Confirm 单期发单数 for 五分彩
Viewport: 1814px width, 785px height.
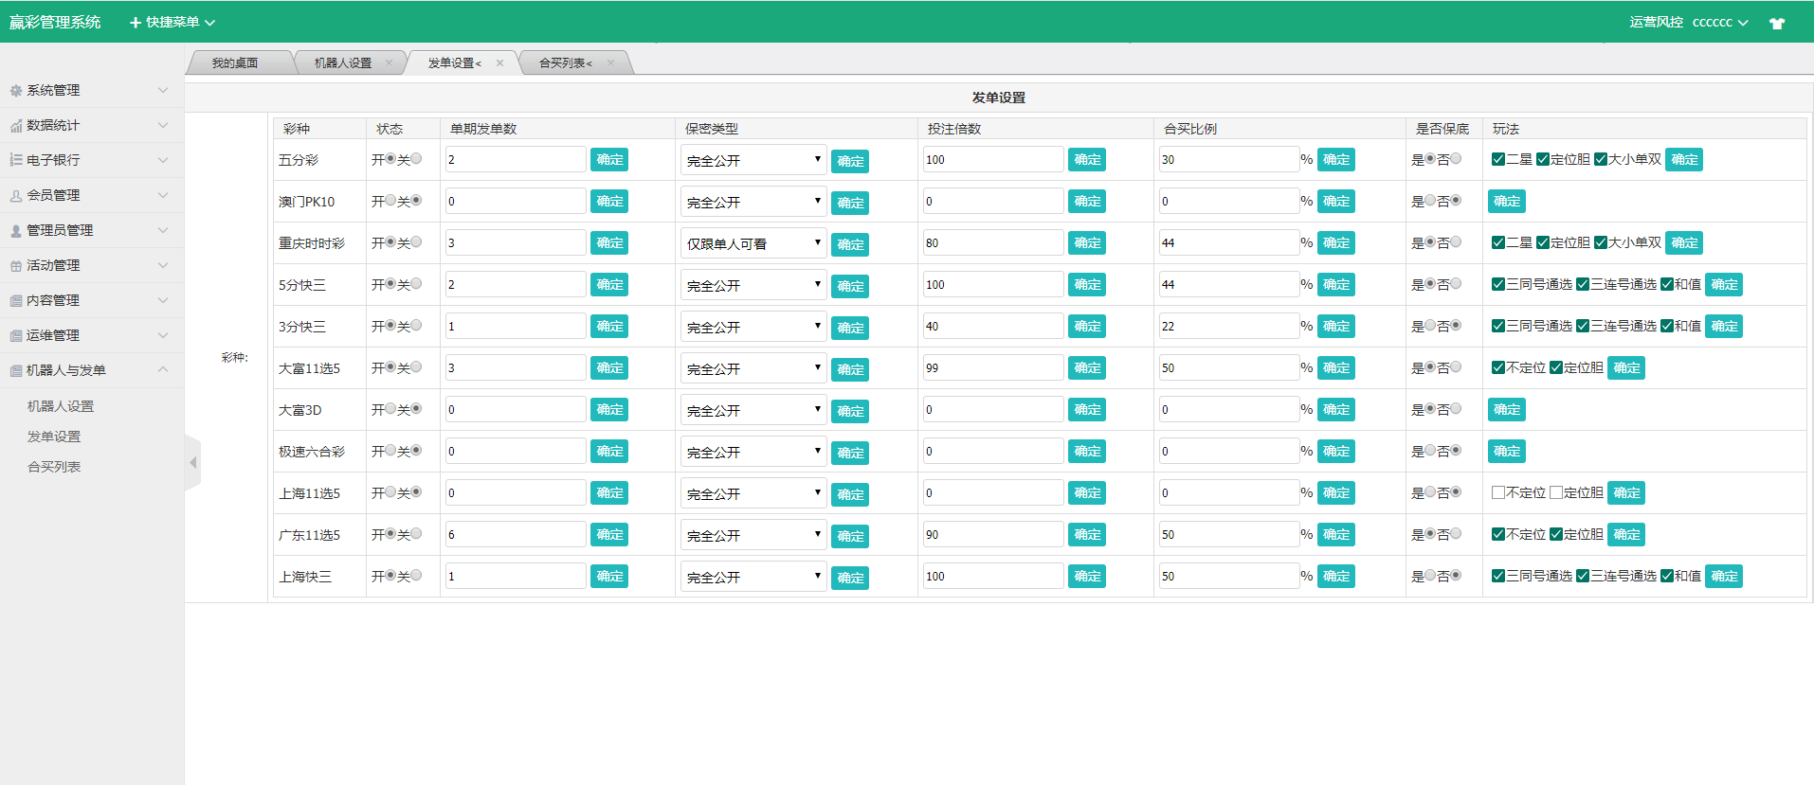coord(608,159)
